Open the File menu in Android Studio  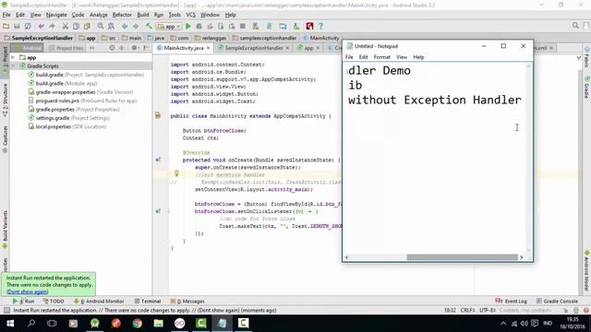tap(6, 15)
